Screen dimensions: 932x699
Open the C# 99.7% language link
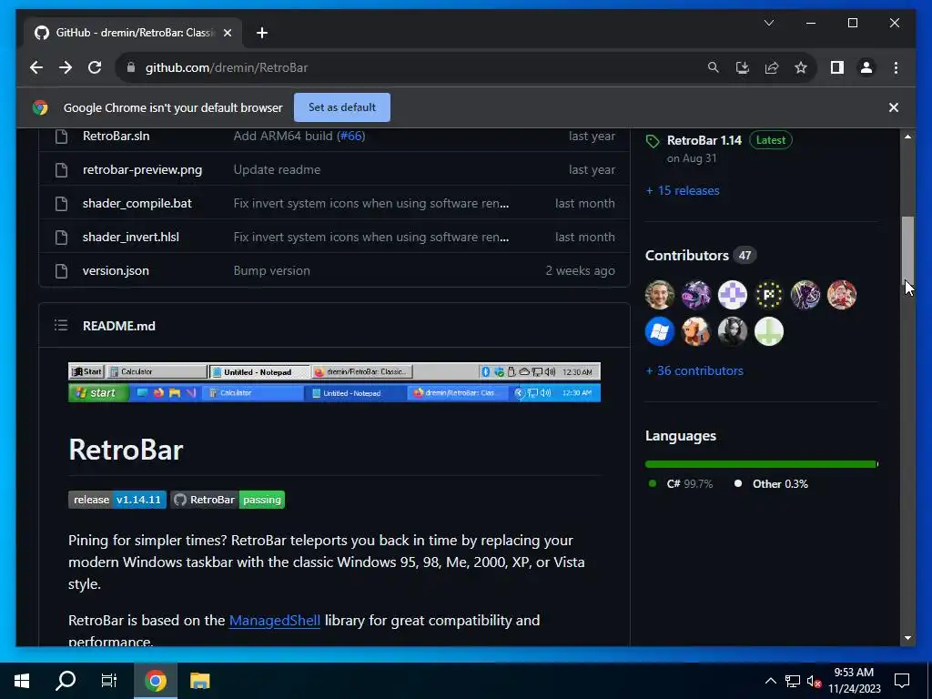click(681, 484)
